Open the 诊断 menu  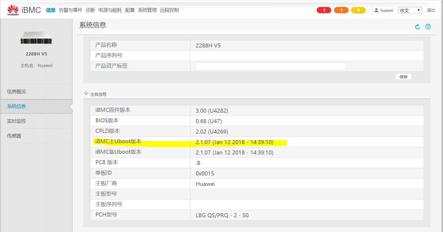(x=90, y=10)
